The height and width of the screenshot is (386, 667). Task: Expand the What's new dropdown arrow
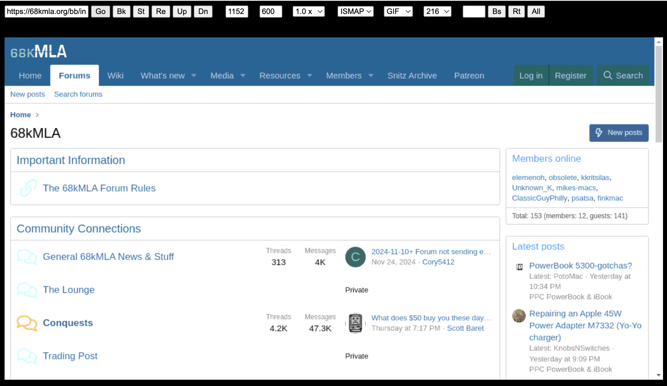pos(194,76)
